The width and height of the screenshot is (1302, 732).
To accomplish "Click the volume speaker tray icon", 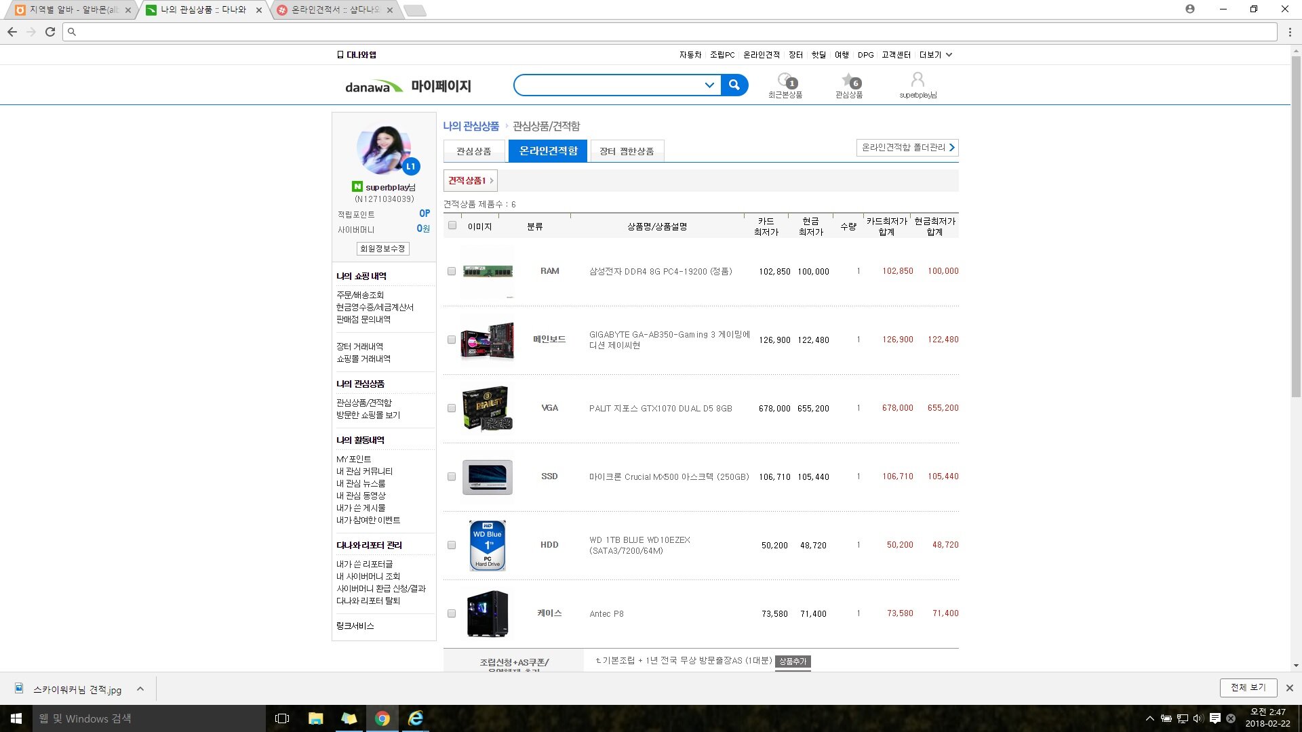I will (1198, 718).
